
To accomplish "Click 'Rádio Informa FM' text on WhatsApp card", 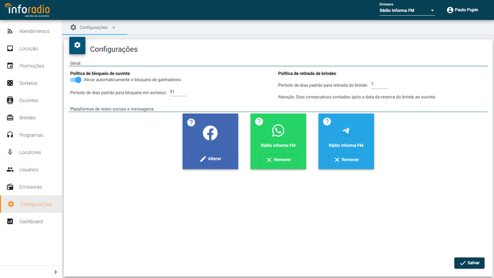I will point(278,146).
